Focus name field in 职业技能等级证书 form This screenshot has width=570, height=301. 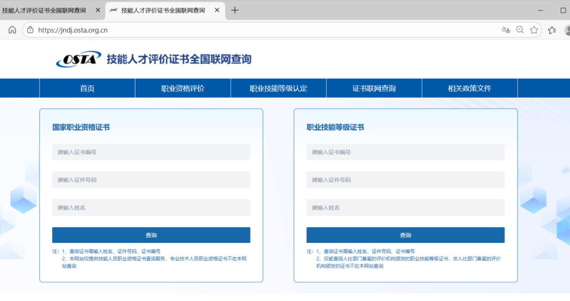pyautogui.click(x=405, y=208)
